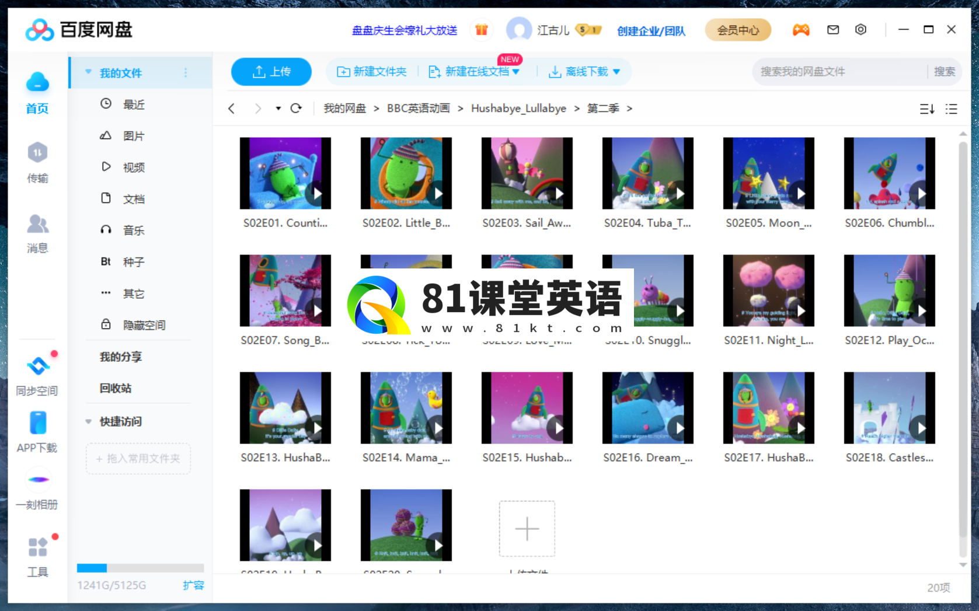Click the 扩容 expand storage link
Viewport: 979px width, 611px height.
[x=193, y=585]
